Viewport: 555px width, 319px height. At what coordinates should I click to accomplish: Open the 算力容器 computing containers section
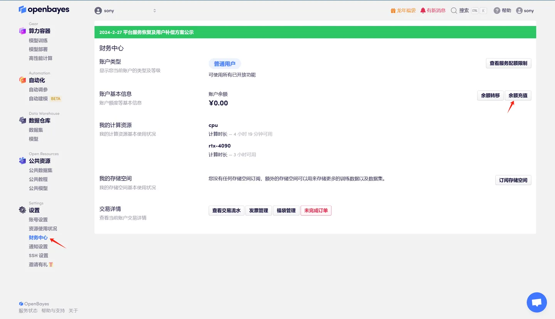pyautogui.click(x=39, y=31)
